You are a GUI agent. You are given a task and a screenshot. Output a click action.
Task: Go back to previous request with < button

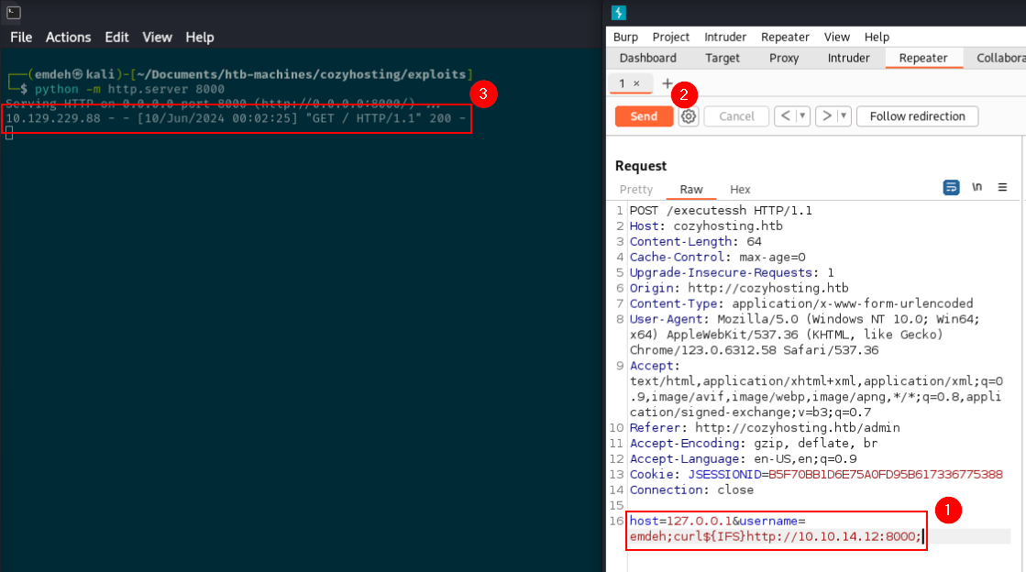coord(785,116)
